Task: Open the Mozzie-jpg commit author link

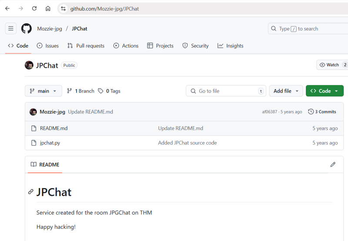Action: [x=52, y=112]
